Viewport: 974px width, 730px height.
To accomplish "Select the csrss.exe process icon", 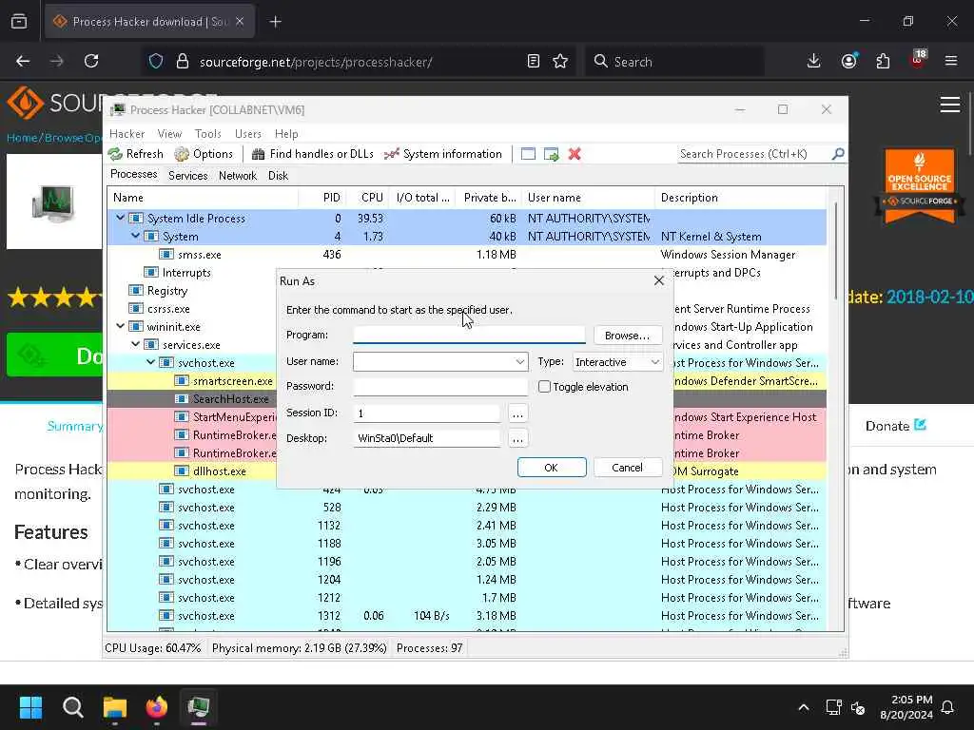I will (x=135, y=309).
